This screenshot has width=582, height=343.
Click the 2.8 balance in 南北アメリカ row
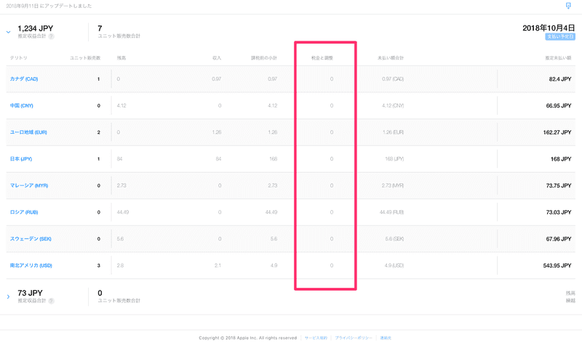(x=120, y=266)
